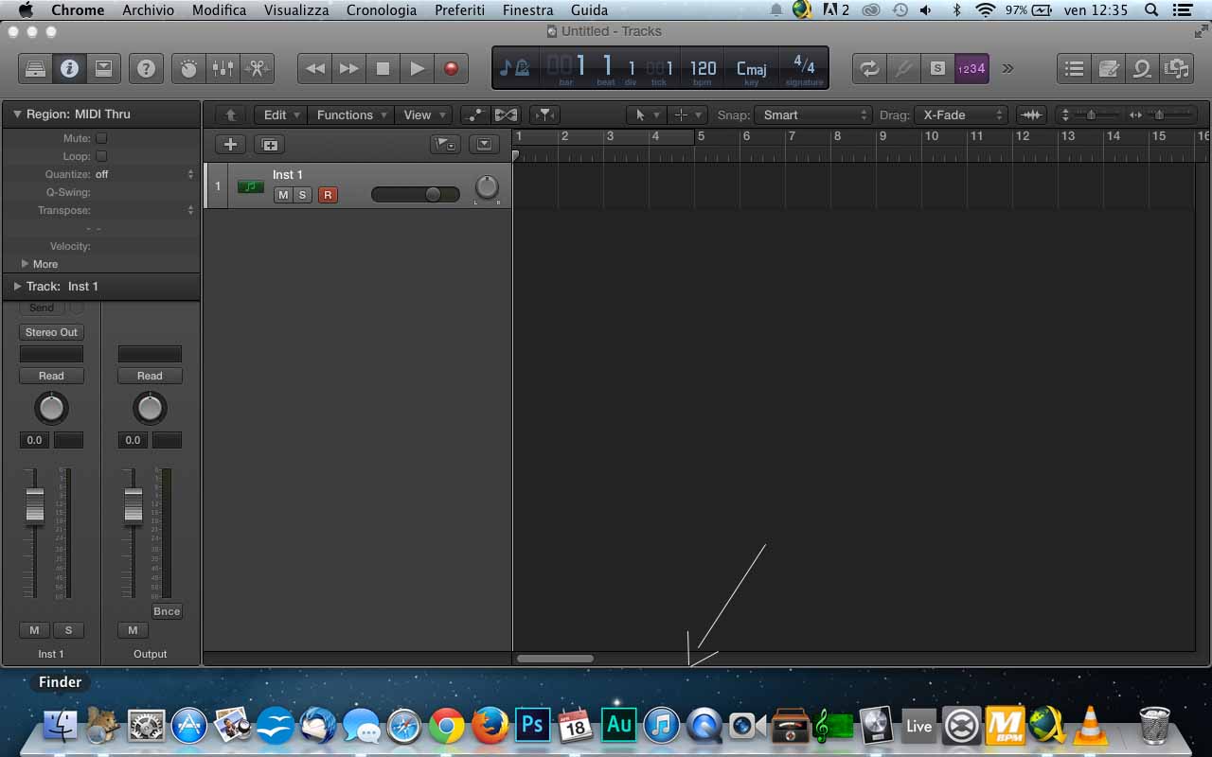
Task: Change the Quantize off value popup
Action: pos(144,174)
